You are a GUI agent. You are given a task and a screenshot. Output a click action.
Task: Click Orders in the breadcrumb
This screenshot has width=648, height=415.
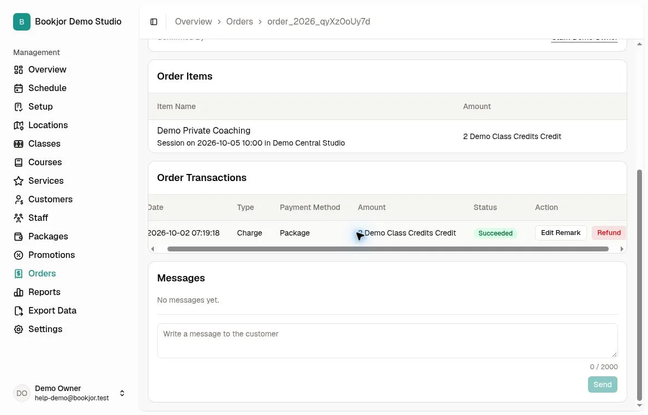click(x=239, y=21)
